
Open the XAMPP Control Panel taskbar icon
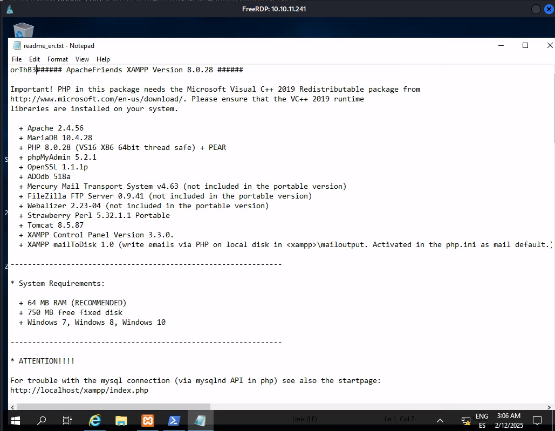click(x=147, y=420)
